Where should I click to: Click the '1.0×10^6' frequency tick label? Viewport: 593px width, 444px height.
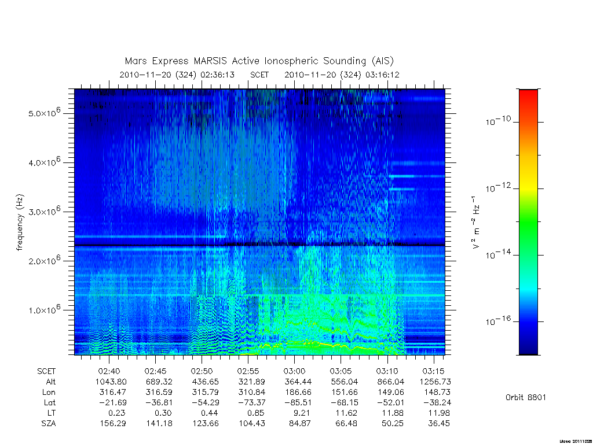(x=45, y=309)
